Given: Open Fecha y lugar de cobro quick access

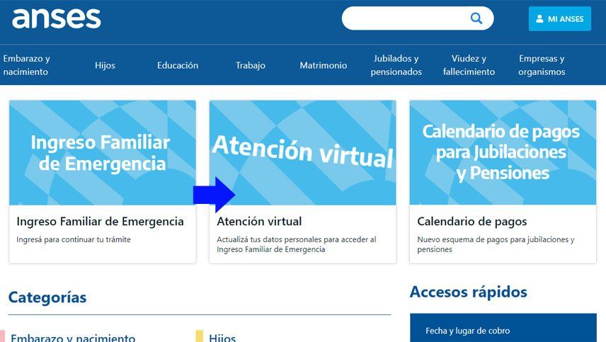Looking at the screenshot, I should tap(467, 331).
